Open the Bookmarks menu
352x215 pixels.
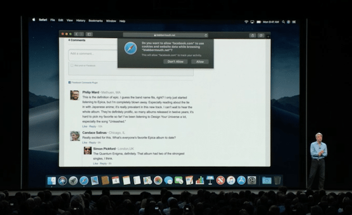click(x=96, y=21)
